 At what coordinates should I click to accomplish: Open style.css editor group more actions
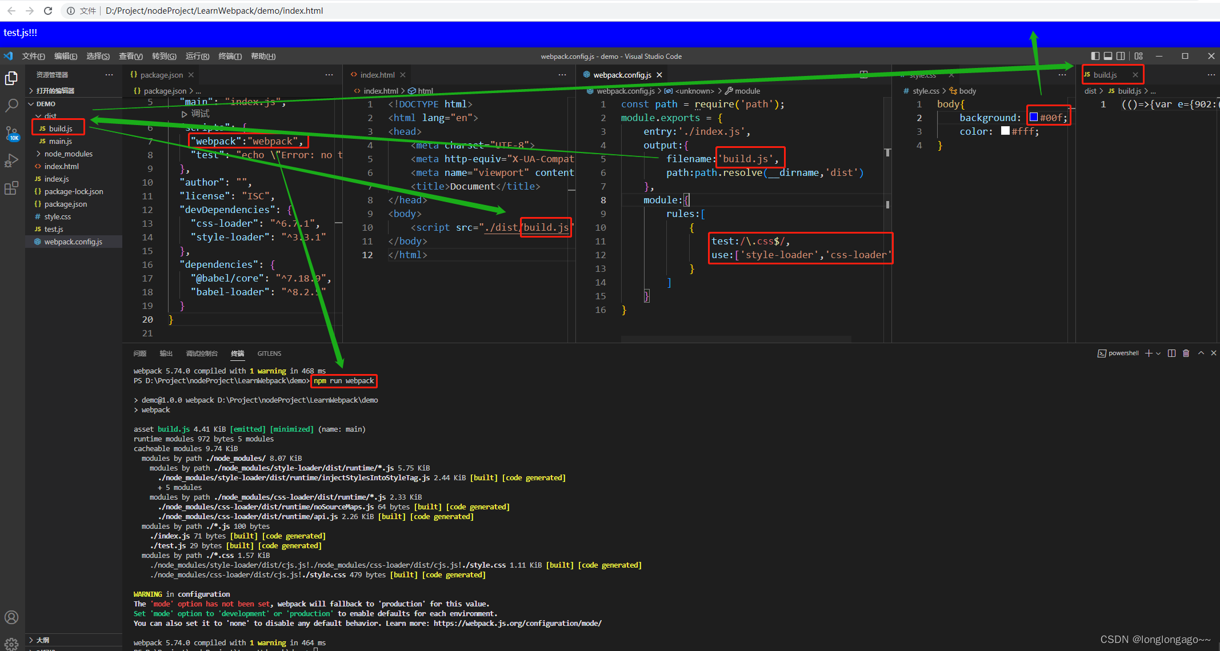1062,75
